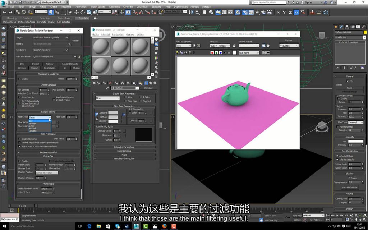Choose the Select and Scale tool
The height and width of the screenshot is (230, 368).
[89, 12]
